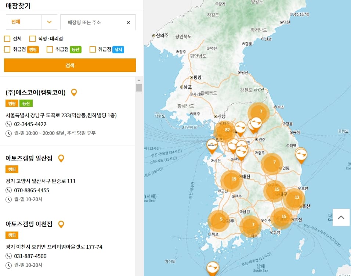Open the 5 store cluster near 광주
This screenshot has width=351, height=276.
click(x=219, y=221)
